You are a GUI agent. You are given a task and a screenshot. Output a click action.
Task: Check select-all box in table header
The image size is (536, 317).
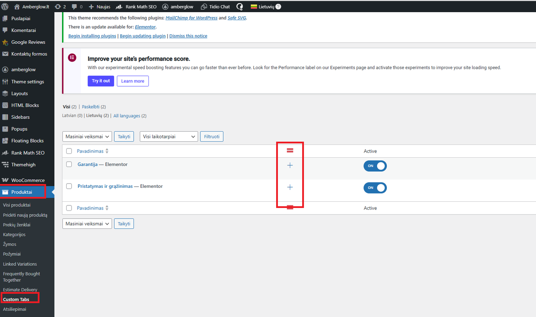tap(69, 151)
